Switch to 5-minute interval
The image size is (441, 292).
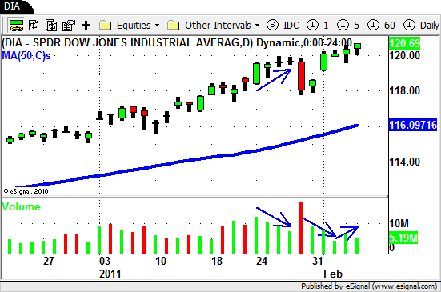(348, 26)
